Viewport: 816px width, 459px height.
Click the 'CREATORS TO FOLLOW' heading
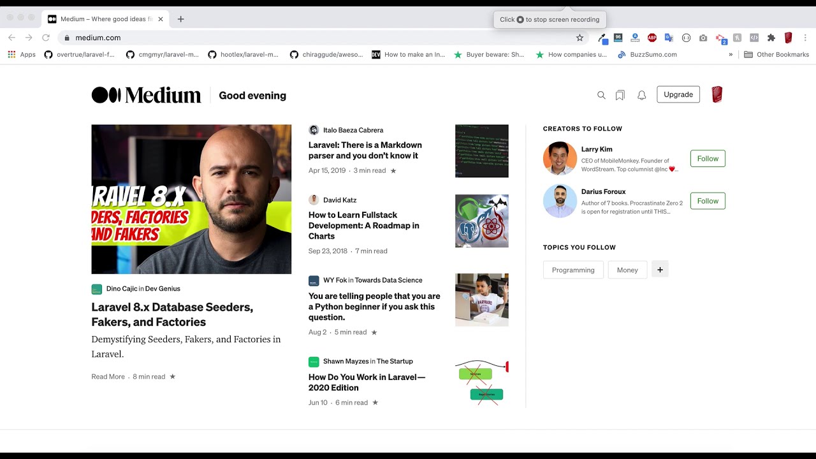click(x=583, y=129)
